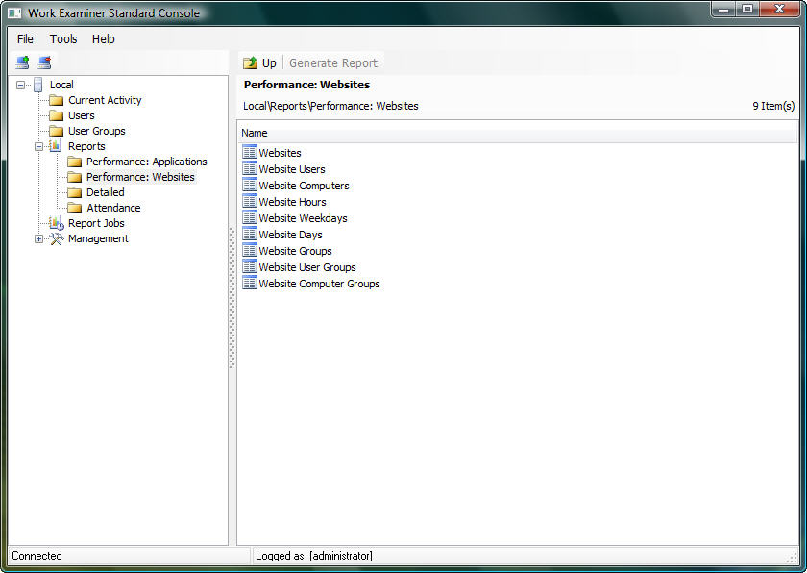Select Website Hours report name
Image resolution: width=807 pixels, height=573 pixels.
292,202
